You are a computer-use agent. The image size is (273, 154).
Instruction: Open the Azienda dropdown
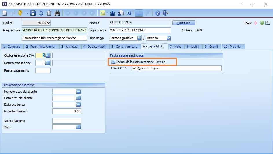pos(168,38)
